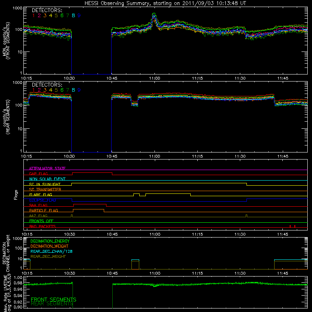Click the SC TRANSMITTER flag label
The width and height of the screenshot is (312, 312).
point(45,189)
